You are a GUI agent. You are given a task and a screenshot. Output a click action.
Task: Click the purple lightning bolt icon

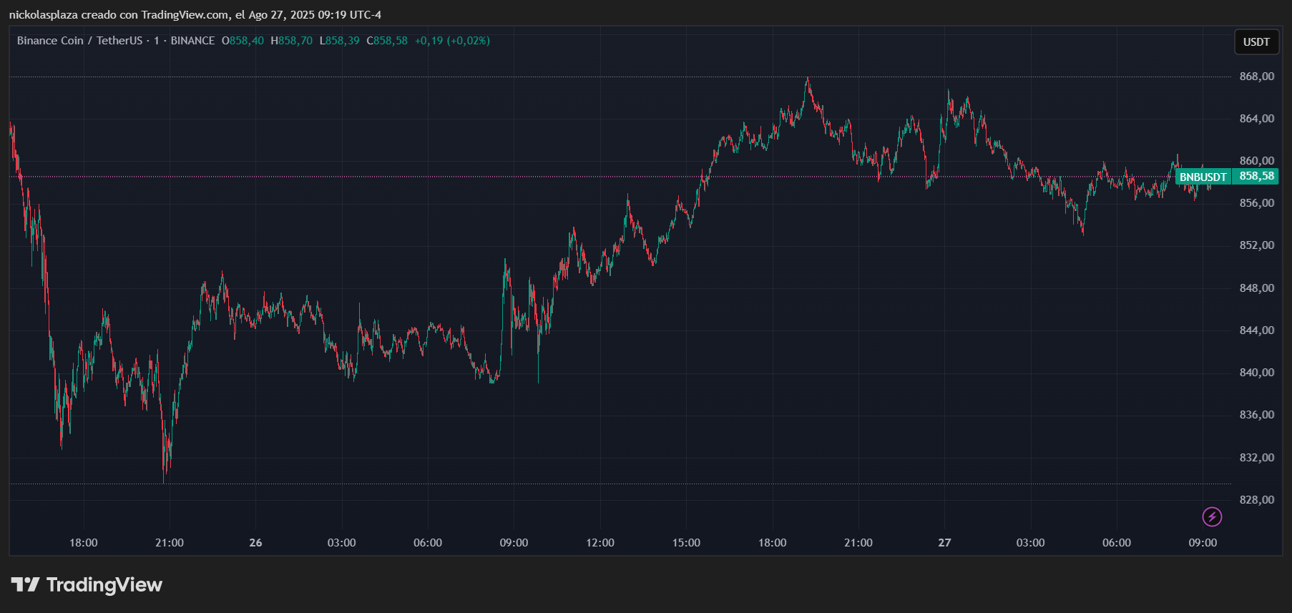[x=1212, y=516]
